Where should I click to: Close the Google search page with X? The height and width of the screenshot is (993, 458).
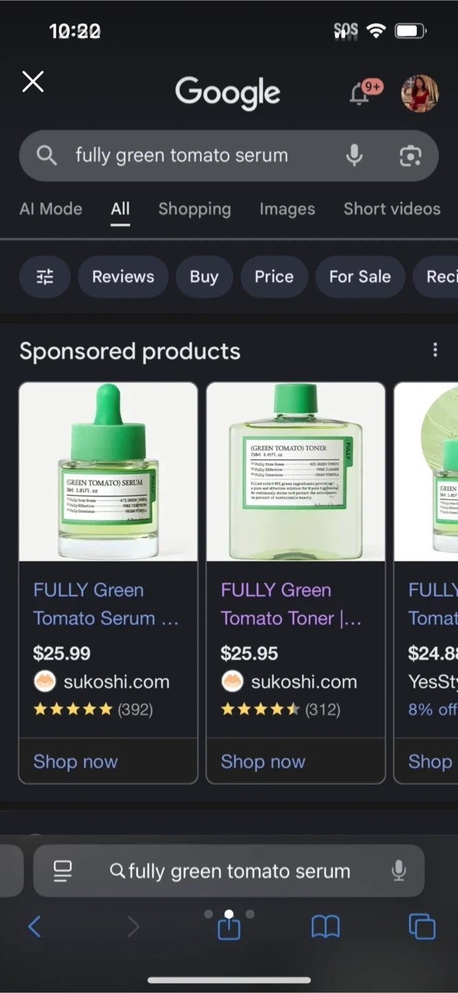(x=33, y=82)
